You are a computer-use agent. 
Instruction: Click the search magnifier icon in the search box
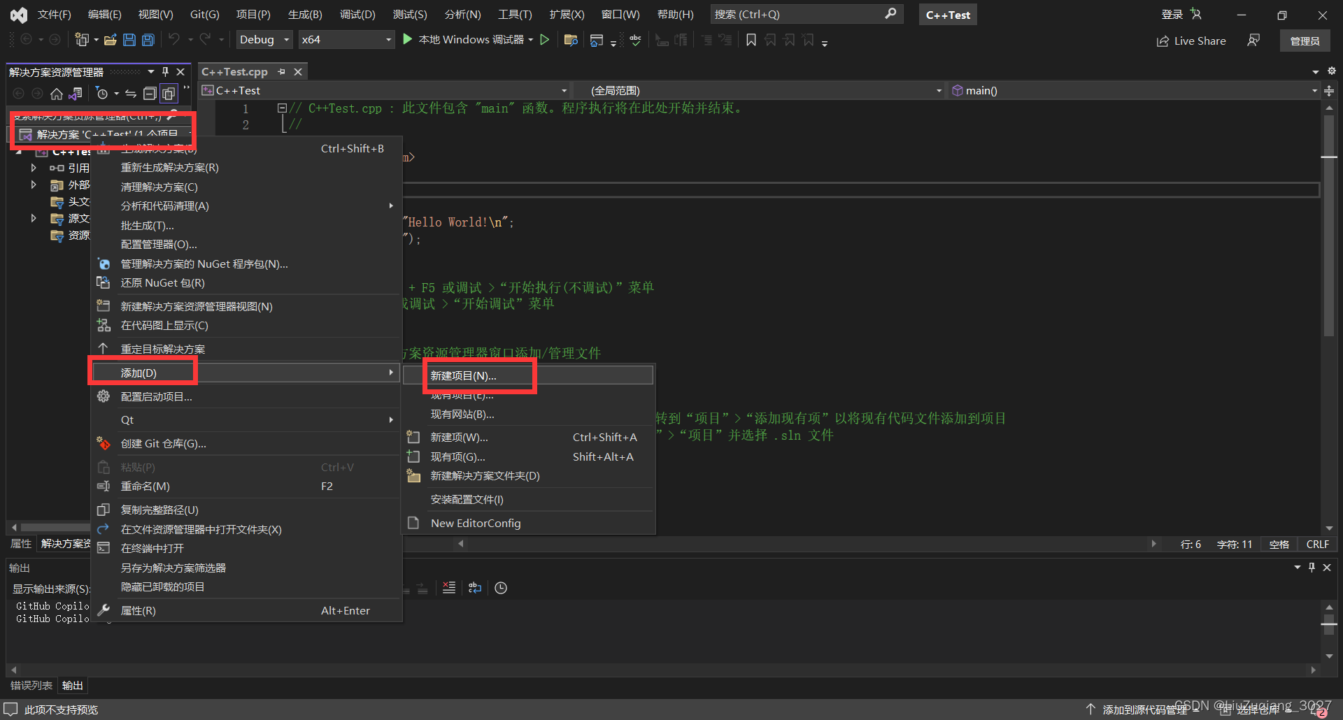(x=890, y=13)
